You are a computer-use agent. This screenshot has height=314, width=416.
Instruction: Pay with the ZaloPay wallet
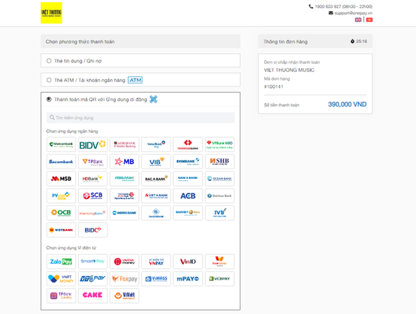(x=61, y=261)
